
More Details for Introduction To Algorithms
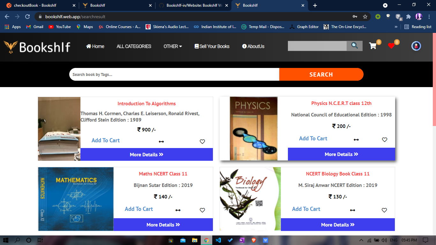click(147, 154)
